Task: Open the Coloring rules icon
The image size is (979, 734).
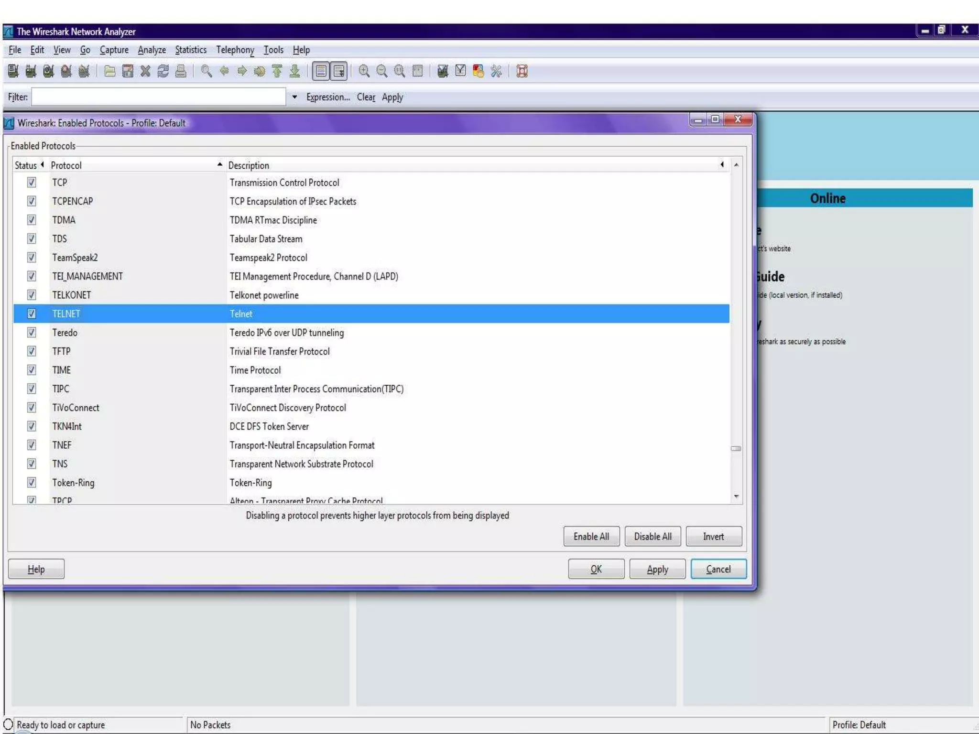Action: click(x=478, y=72)
